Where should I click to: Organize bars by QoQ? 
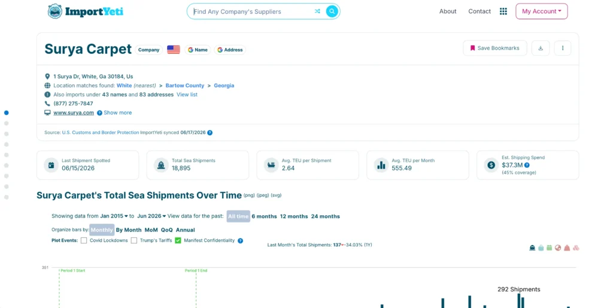(166, 230)
